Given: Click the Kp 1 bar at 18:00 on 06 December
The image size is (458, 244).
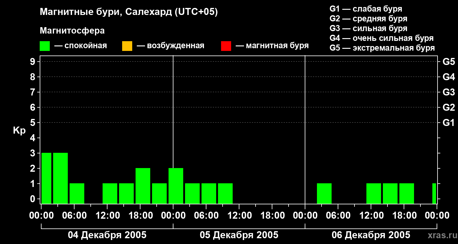Looking at the screenshot, I should click(407, 193).
